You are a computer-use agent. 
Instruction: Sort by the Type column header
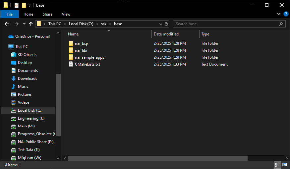(x=205, y=34)
